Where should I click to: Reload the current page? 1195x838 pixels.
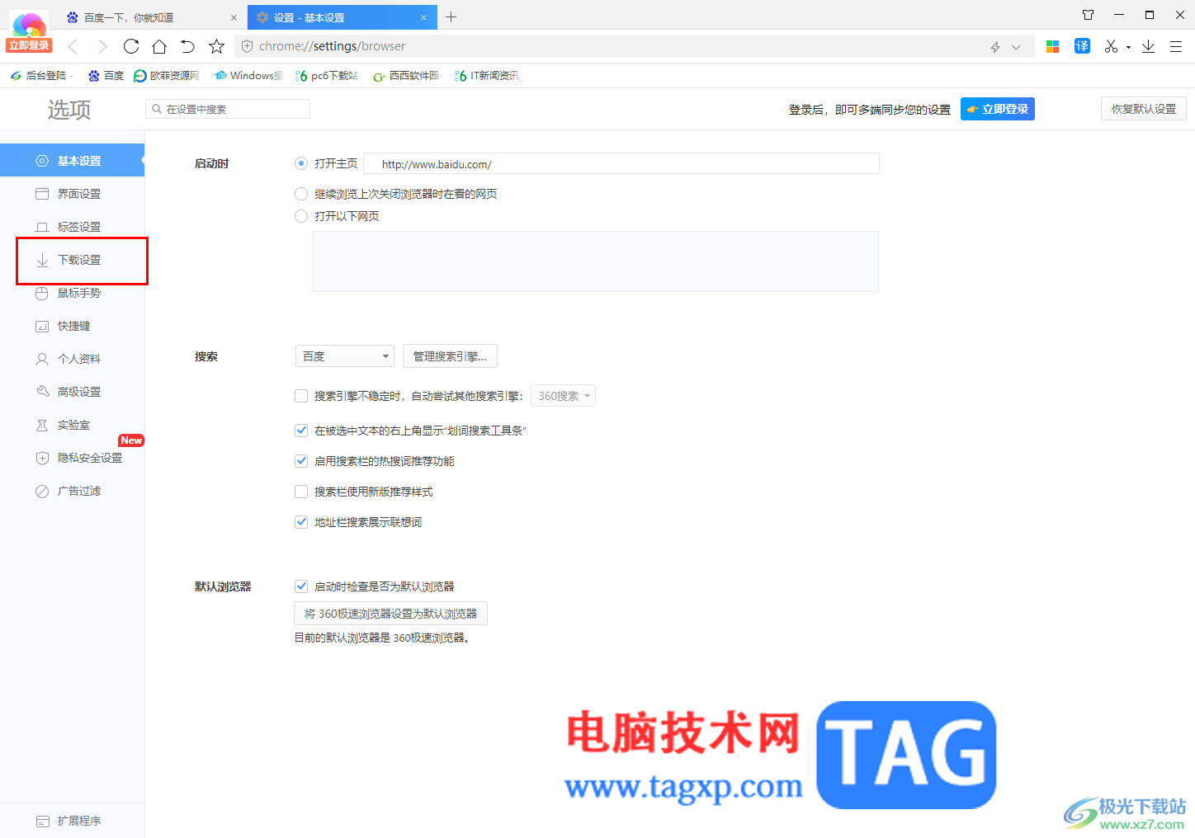131,46
